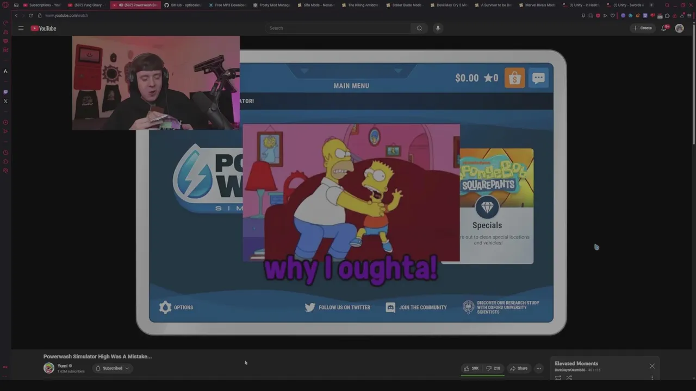Open YouTube notifications bell

tap(664, 28)
